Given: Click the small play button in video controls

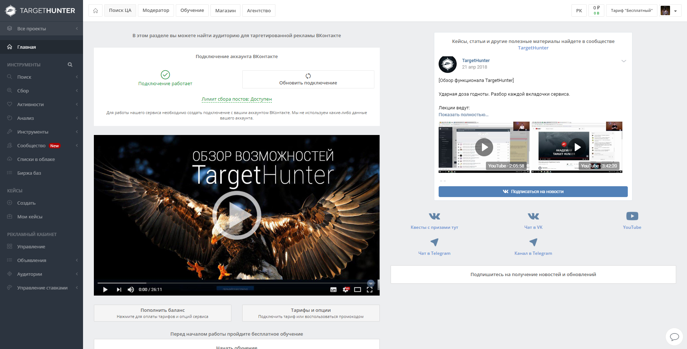Looking at the screenshot, I should pyautogui.click(x=105, y=289).
